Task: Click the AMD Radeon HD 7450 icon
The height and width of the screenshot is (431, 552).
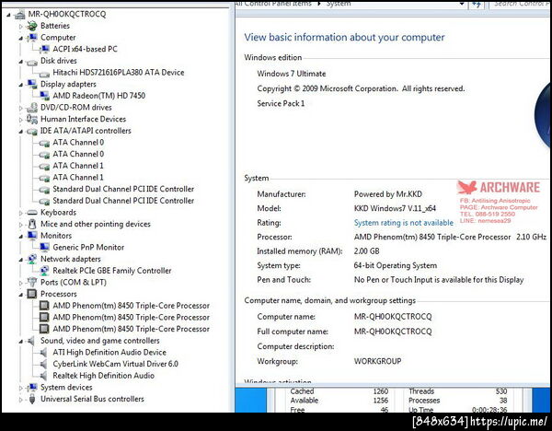Action: click(x=44, y=96)
